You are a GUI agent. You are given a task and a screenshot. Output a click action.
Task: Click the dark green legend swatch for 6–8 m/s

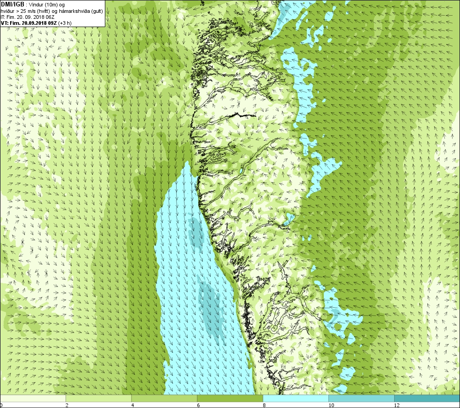coord(230,398)
